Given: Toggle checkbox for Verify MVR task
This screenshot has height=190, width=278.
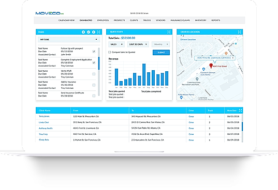Looking at the screenshot, I should [94, 74].
